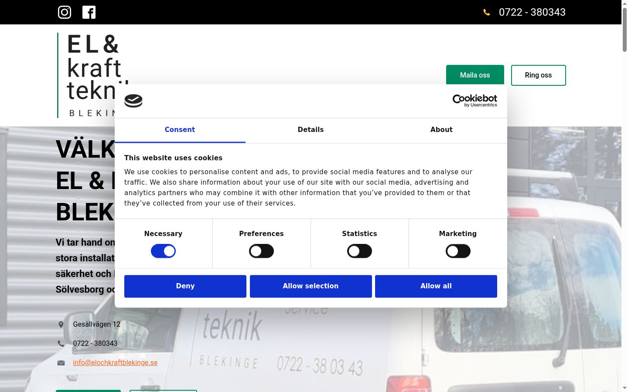
Task: Enable the Marketing cookies switch
Action: 458,251
